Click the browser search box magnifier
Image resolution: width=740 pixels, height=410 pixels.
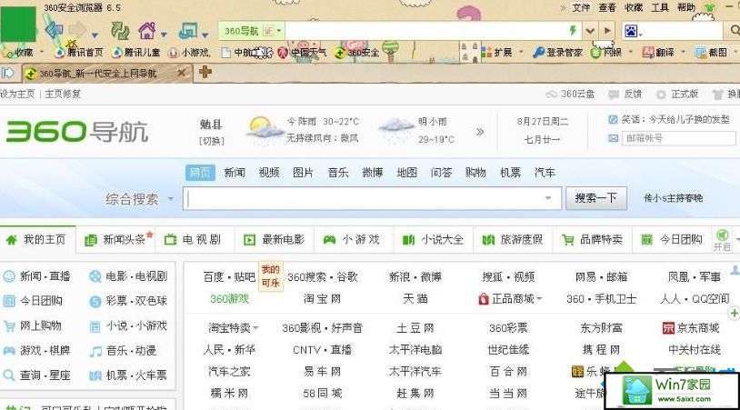pyautogui.click(x=735, y=31)
